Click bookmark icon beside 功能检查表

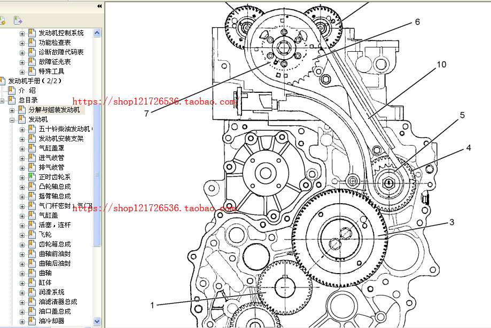[x=32, y=42]
